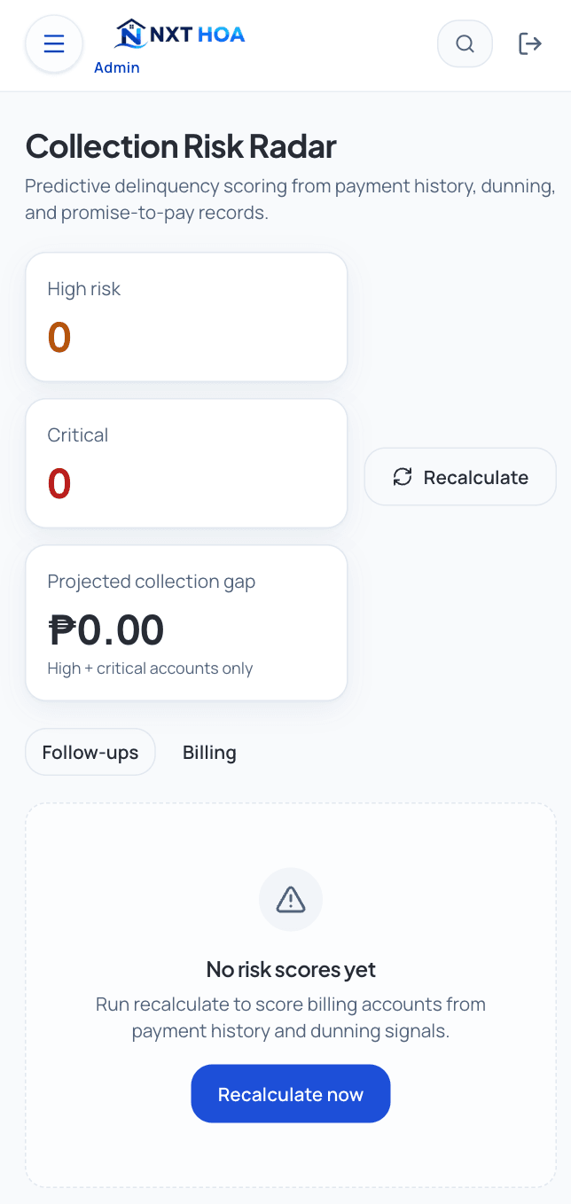
Task: Switch to the Billing tab
Action: [209, 752]
